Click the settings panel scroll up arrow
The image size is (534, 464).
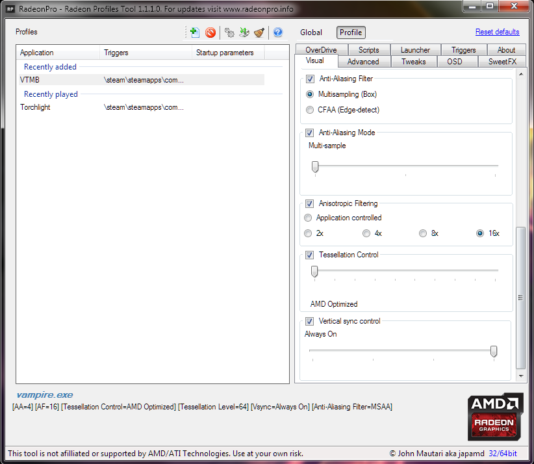pos(521,74)
